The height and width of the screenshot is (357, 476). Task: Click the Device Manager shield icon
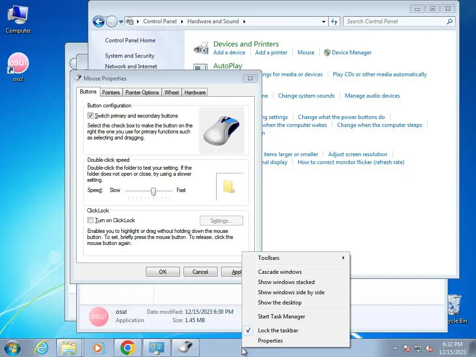click(x=327, y=53)
